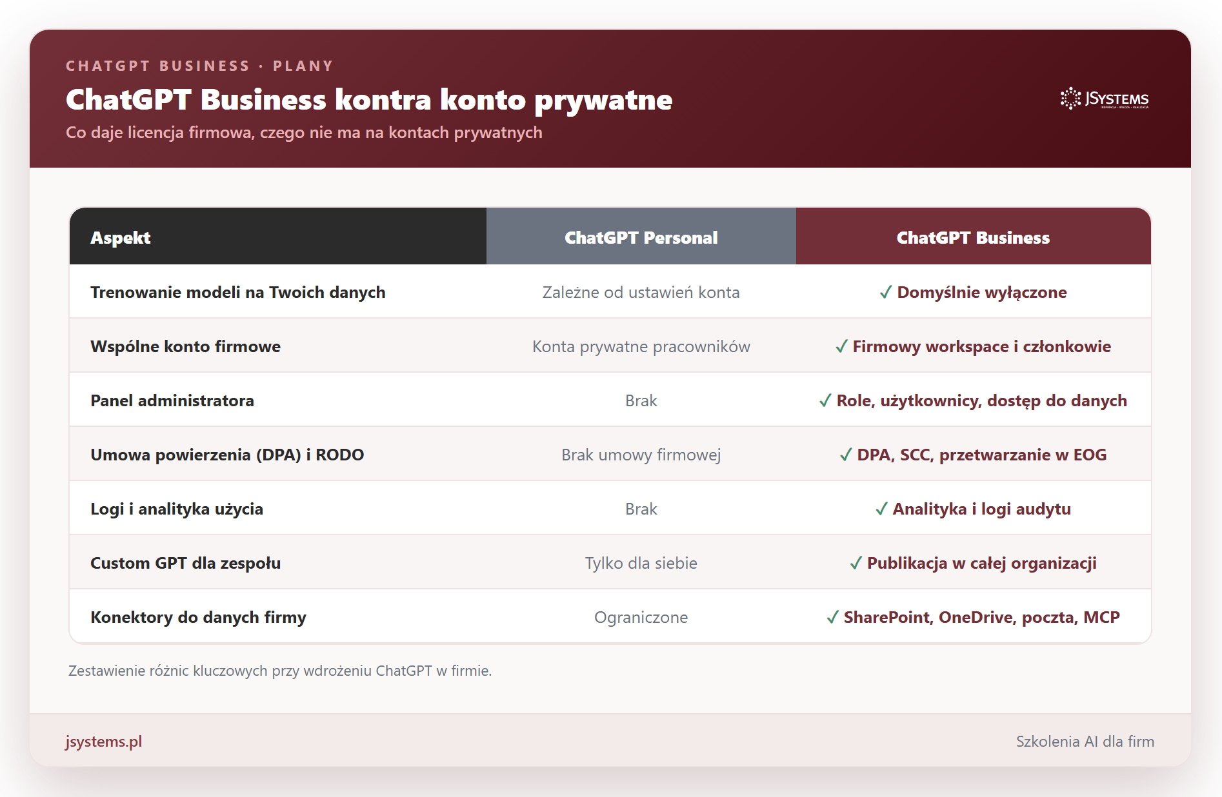This screenshot has height=797, width=1222.
Task: Click the 'Logi i analityka użycia' row label
Action: tap(177, 509)
